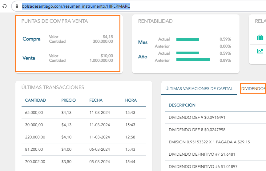The height and width of the screenshot is (171, 266).
Task: Click the Mes actual profitability bar
Action: pos(188,39)
